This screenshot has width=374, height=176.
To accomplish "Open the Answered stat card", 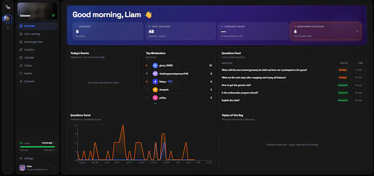I will pos(108,31).
